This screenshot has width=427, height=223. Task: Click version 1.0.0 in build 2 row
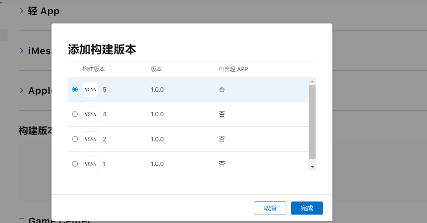pyautogui.click(x=157, y=139)
